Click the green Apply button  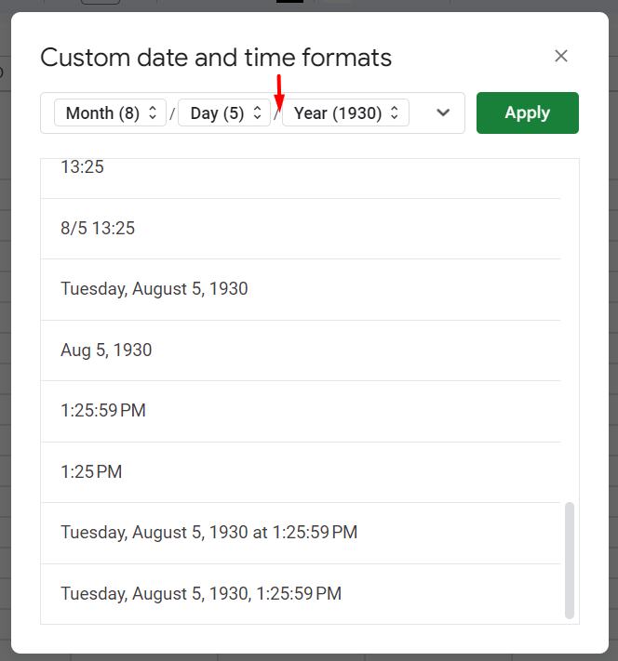tap(527, 113)
